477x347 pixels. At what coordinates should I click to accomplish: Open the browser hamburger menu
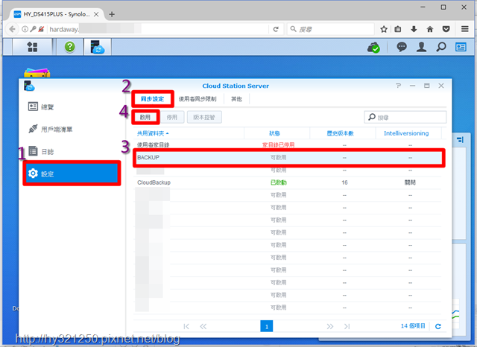click(x=464, y=29)
